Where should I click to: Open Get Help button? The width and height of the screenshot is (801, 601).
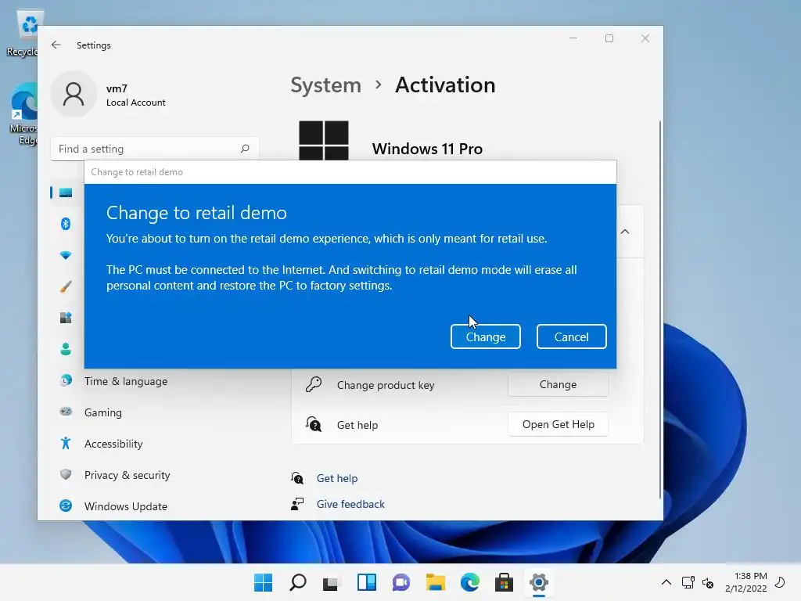(x=558, y=424)
